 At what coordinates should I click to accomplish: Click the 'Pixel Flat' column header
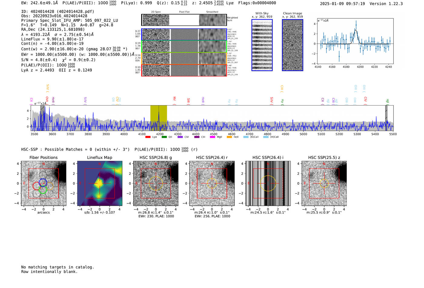point(184,12)
